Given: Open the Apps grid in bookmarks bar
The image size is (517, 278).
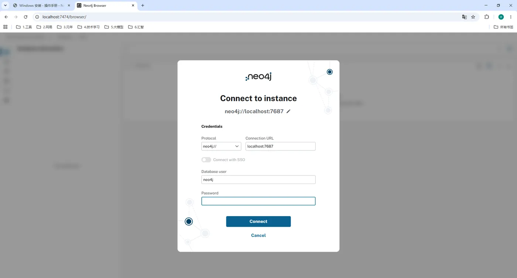Looking at the screenshot, I should click(x=5, y=27).
